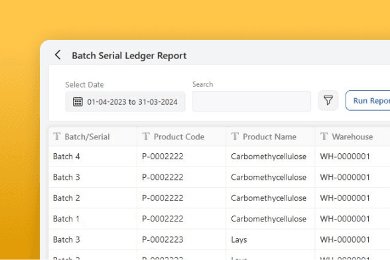The width and height of the screenshot is (390, 260).
Task: Go back using the arrow beside the report title
Action: pyautogui.click(x=58, y=55)
